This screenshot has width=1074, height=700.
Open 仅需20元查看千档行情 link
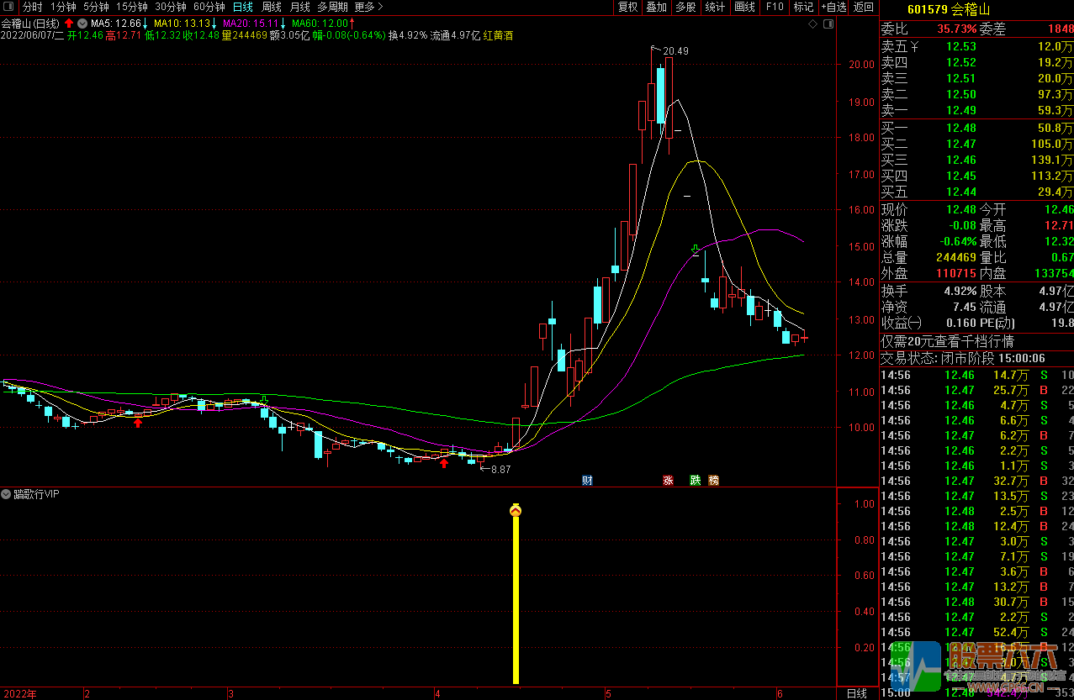coord(947,341)
